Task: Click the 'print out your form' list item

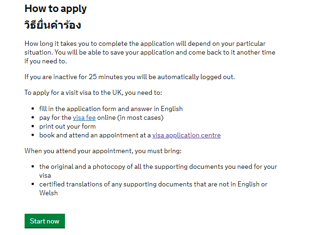Action: 67,127
